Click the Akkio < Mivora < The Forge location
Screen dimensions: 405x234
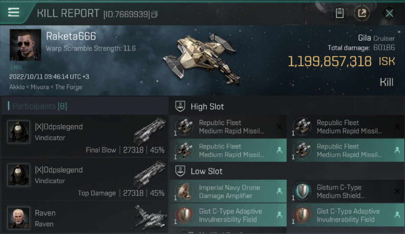[46, 87]
